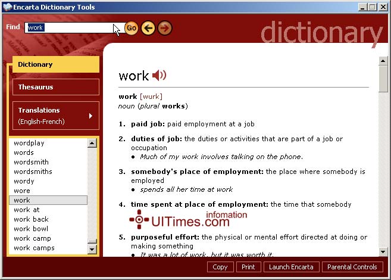The height and width of the screenshot is (280, 391).
Task: Click the Encarta book icon in title bar
Action: [8, 7]
